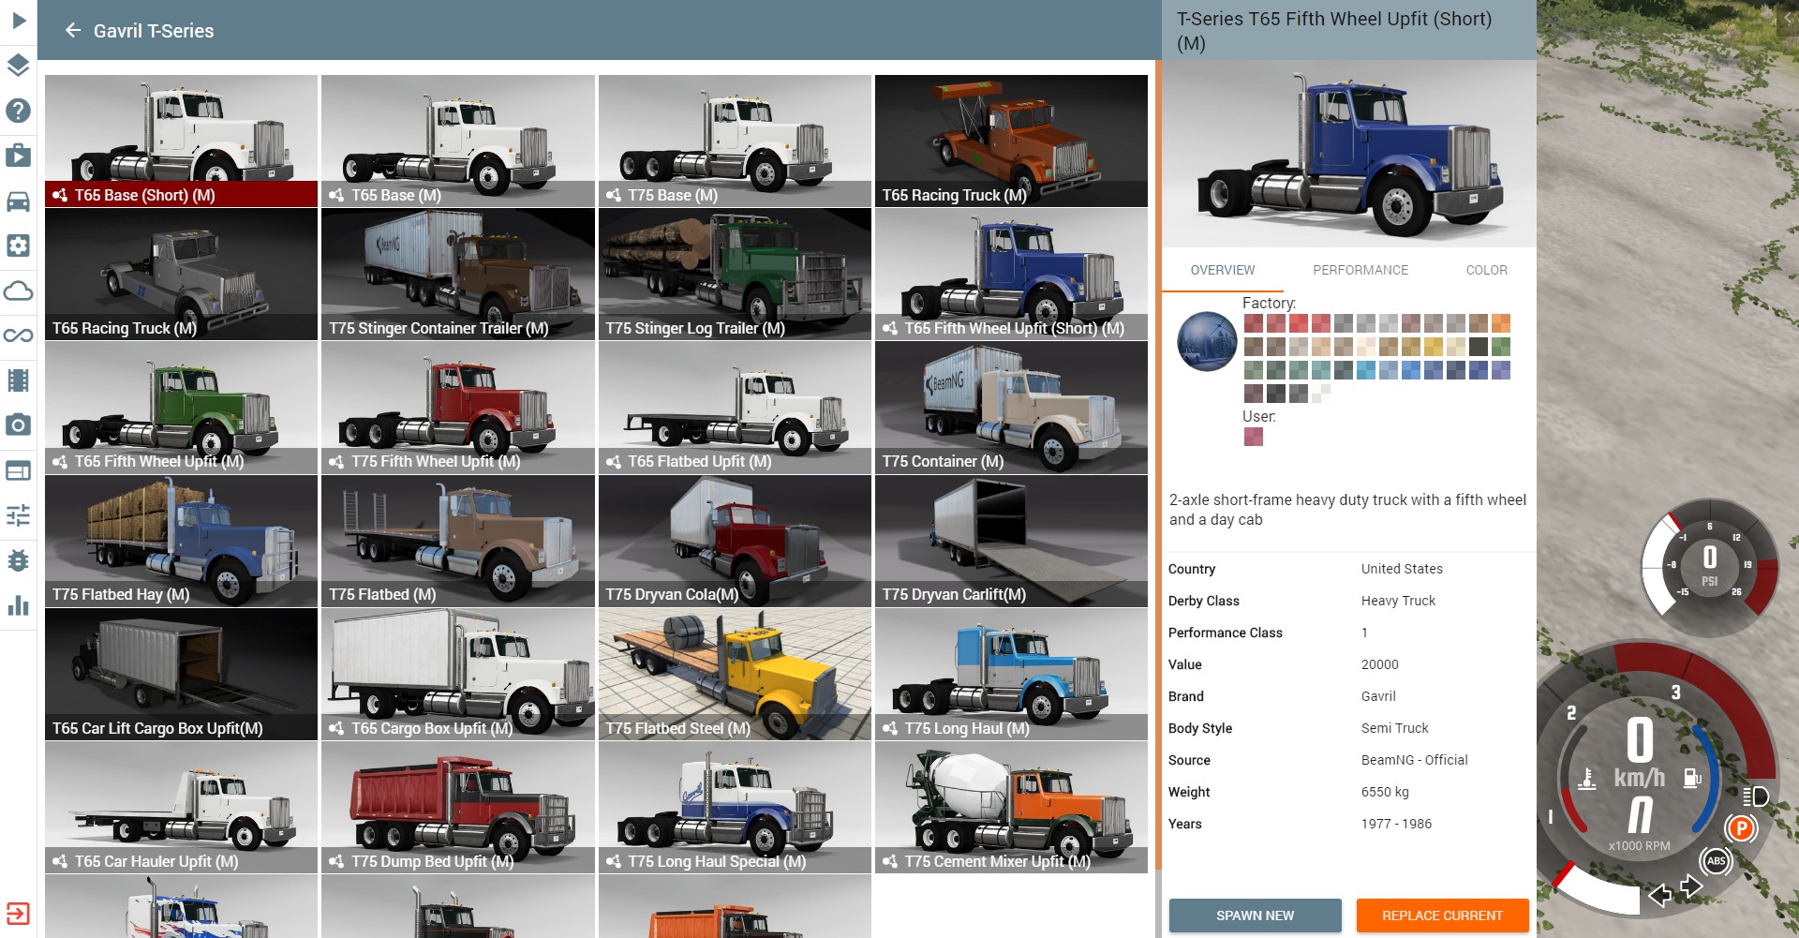The height and width of the screenshot is (938, 1799).
Task: Open the performance bar graph icon
Action: click(x=18, y=605)
